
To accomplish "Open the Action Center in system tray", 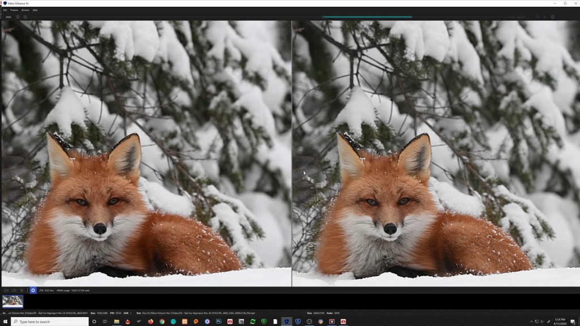I will [x=573, y=321].
